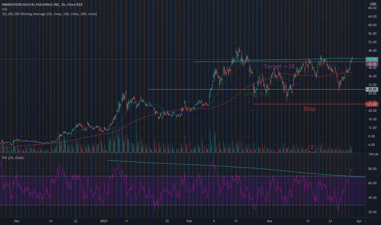Viewport: 381px width, 225px height.
Task: Select the 'Target ~2R' annotation text
Action: click(279, 66)
